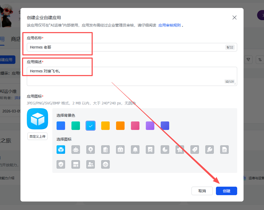This screenshot has width=264, height=210.
Task: Click the large app icon preview
Action: (37, 119)
